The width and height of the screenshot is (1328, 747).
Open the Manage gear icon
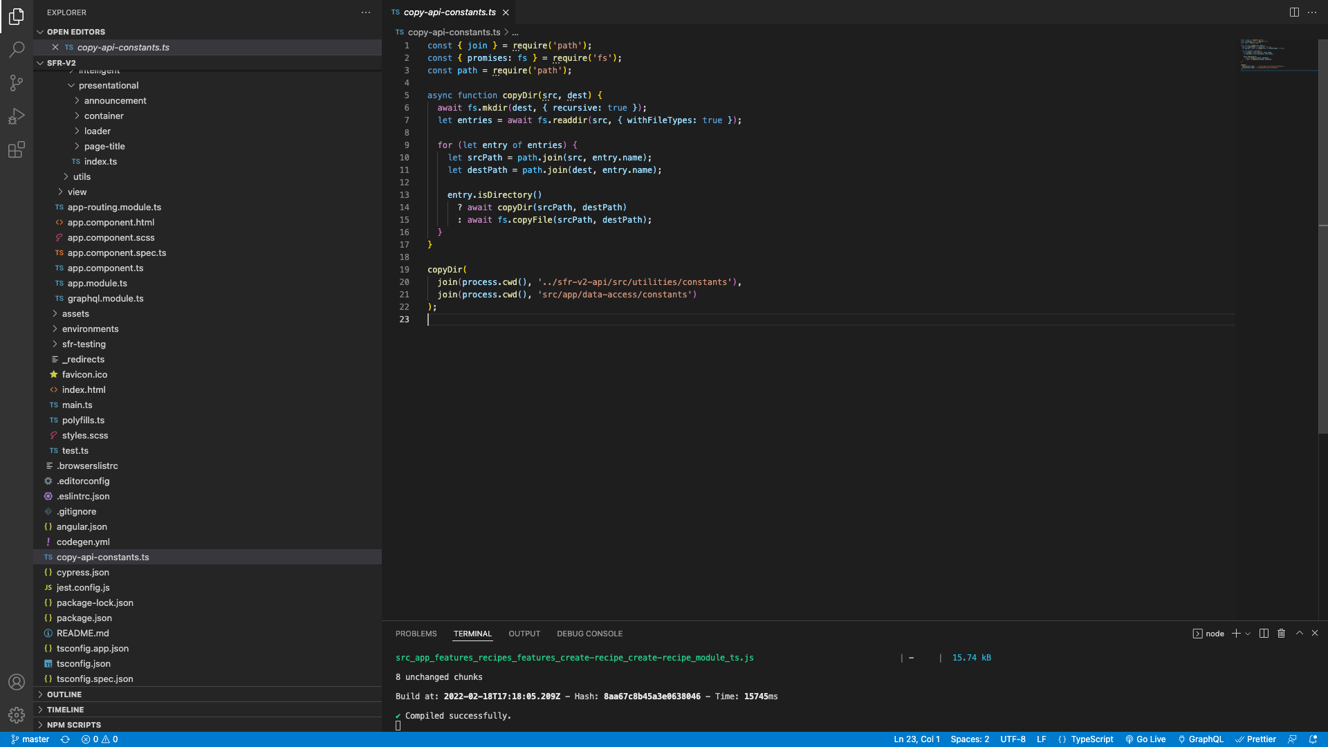pyautogui.click(x=17, y=715)
